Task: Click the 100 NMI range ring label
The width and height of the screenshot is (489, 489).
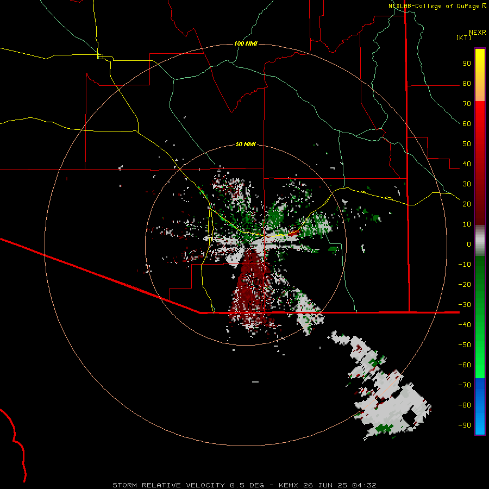Action: [x=246, y=43]
